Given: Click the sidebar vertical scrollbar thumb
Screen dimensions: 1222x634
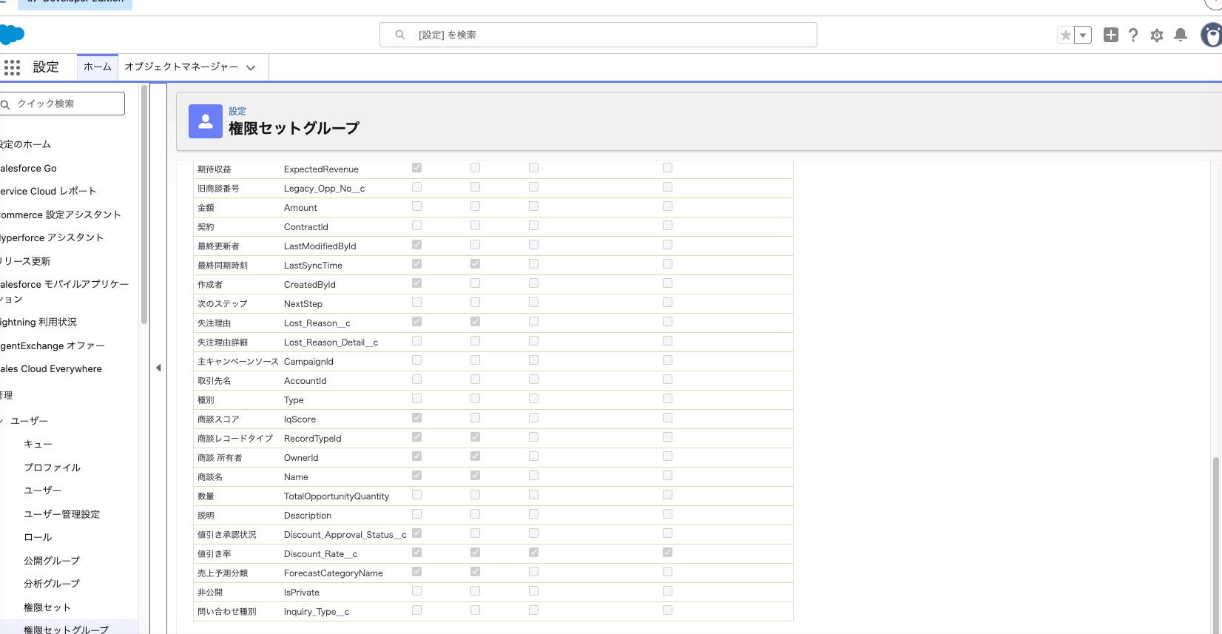Looking at the screenshot, I should pos(144,203).
